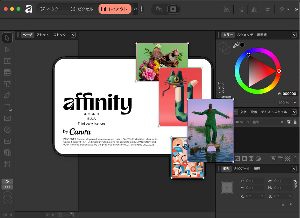Toggle the layer lock padlock icon
The height and width of the screenshot is (218, 300).
click(x=295, y=122)
